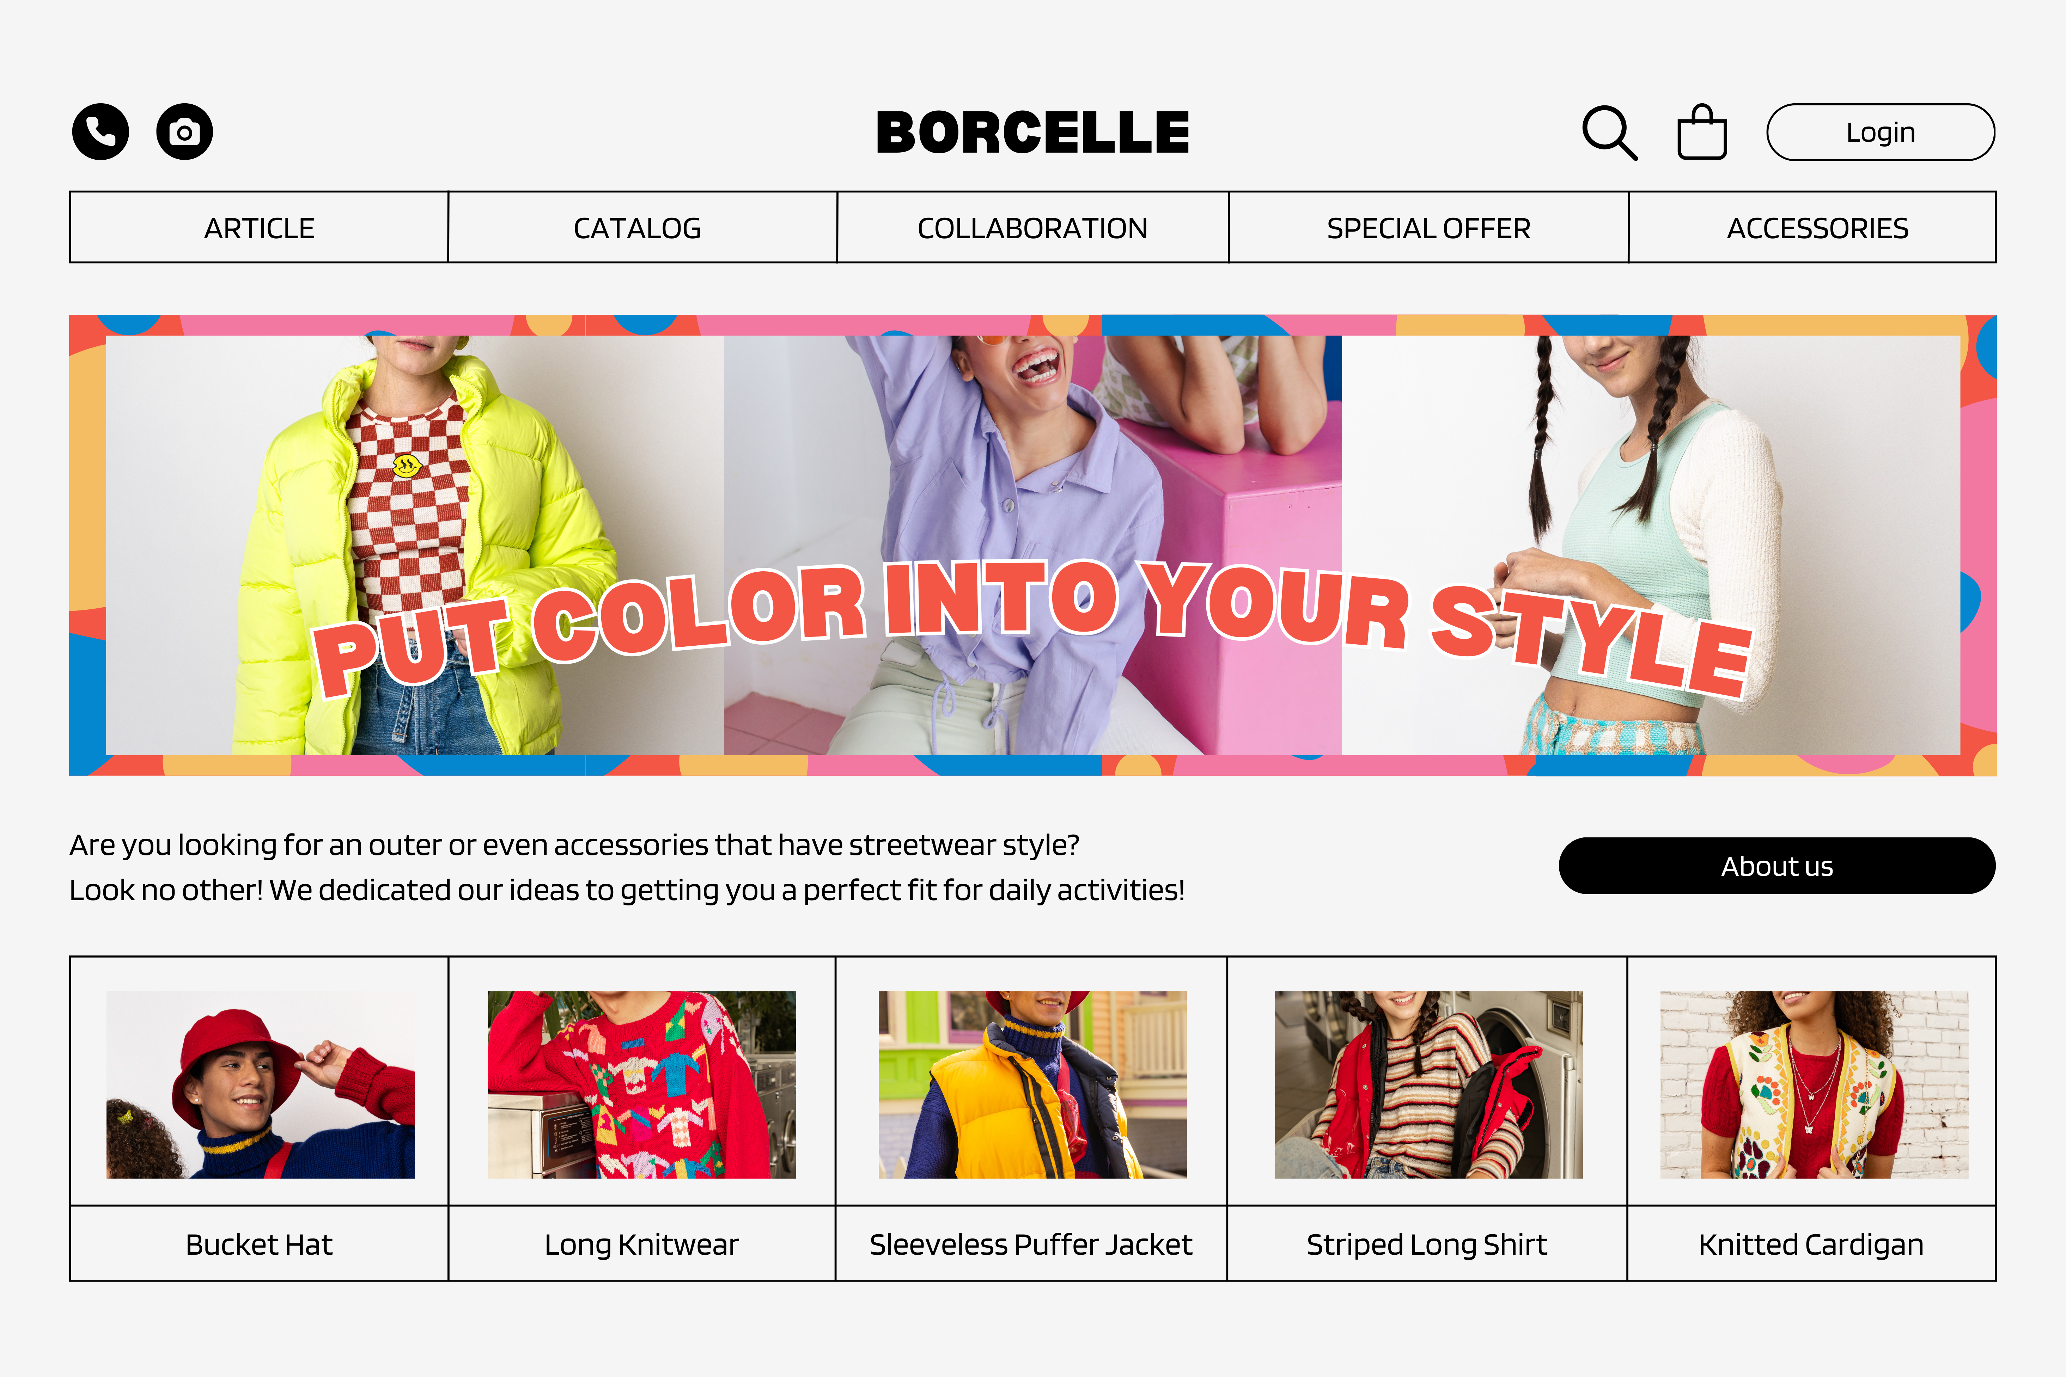The height and width of the screenshot is (1377, 2066).
Task: Go to the CATALOG section
Action: pyautogui.click(x=638, y=227)
